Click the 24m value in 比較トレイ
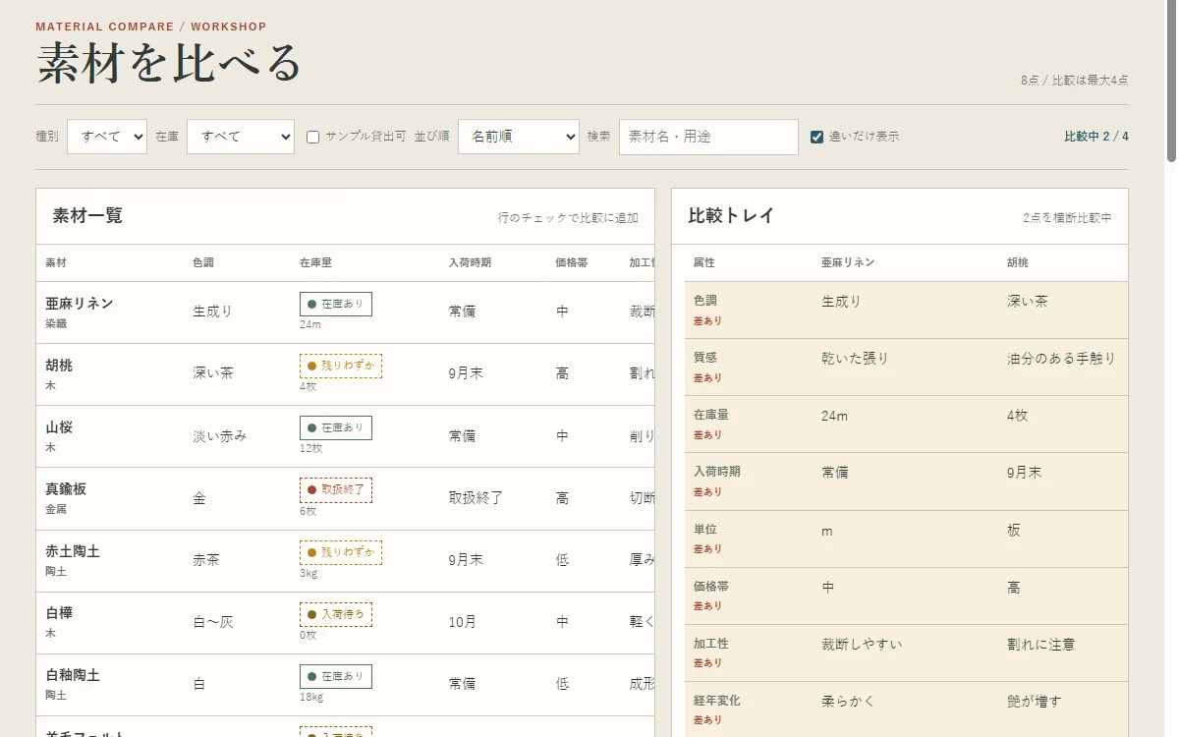Viewport: 1179px width, 737px height. click(x=834, y=416)
